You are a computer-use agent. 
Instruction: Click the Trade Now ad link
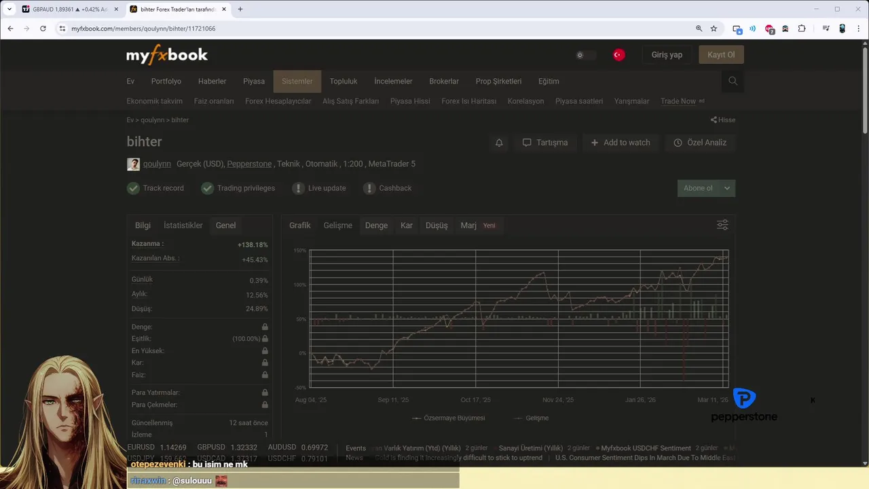coord(678,101)
